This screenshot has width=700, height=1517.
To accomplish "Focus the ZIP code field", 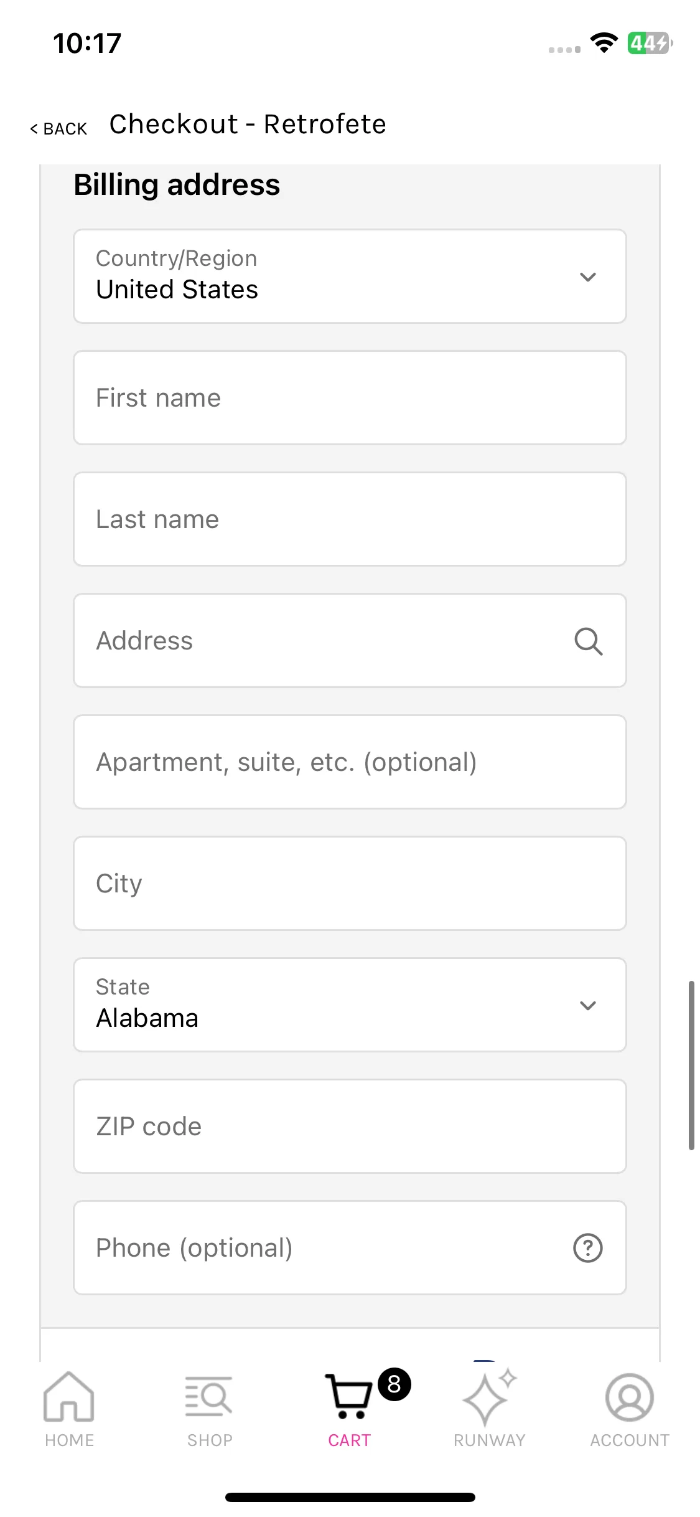I will tap(350, 1126).
